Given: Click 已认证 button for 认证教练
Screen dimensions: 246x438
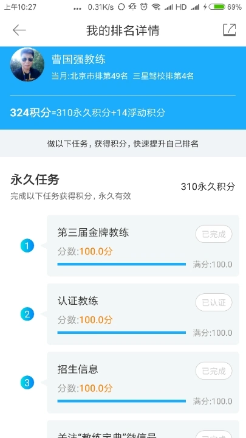Looking at the screenshot, I should pyautogui.click(x=214, y=302).
